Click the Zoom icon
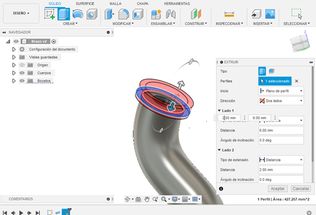Viewport: 316px width, 215px height. [155, 199]
